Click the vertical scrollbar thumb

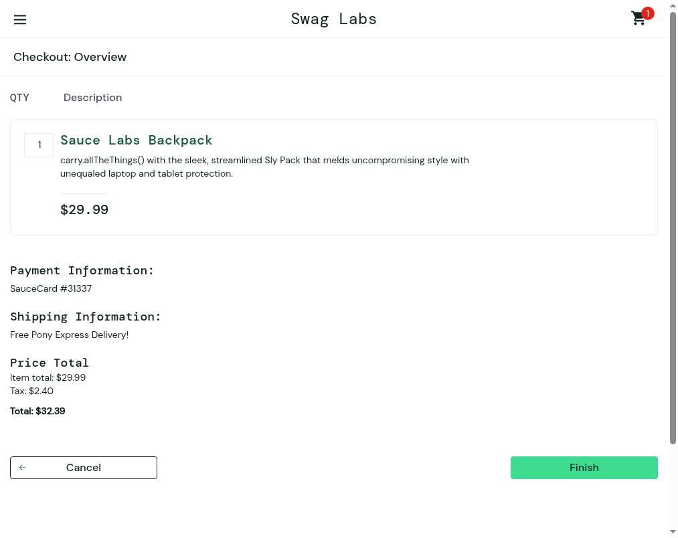(673, 228)
